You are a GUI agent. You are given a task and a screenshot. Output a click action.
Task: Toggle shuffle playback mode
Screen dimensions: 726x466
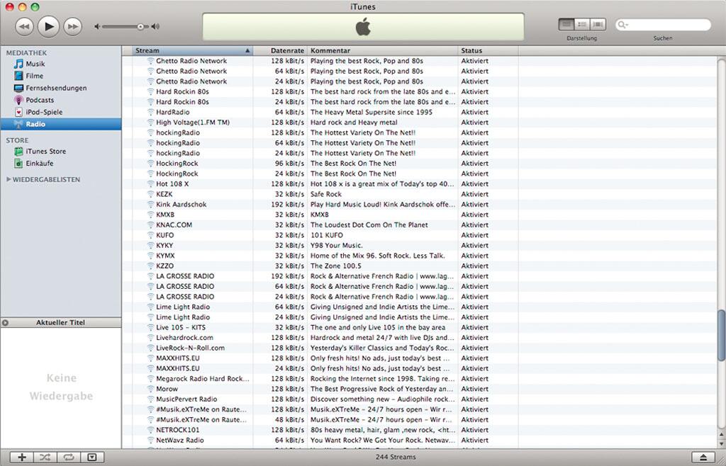click(x=45, y=457)
